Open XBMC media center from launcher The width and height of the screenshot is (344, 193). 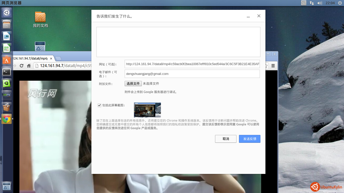(x=7, y=95)
